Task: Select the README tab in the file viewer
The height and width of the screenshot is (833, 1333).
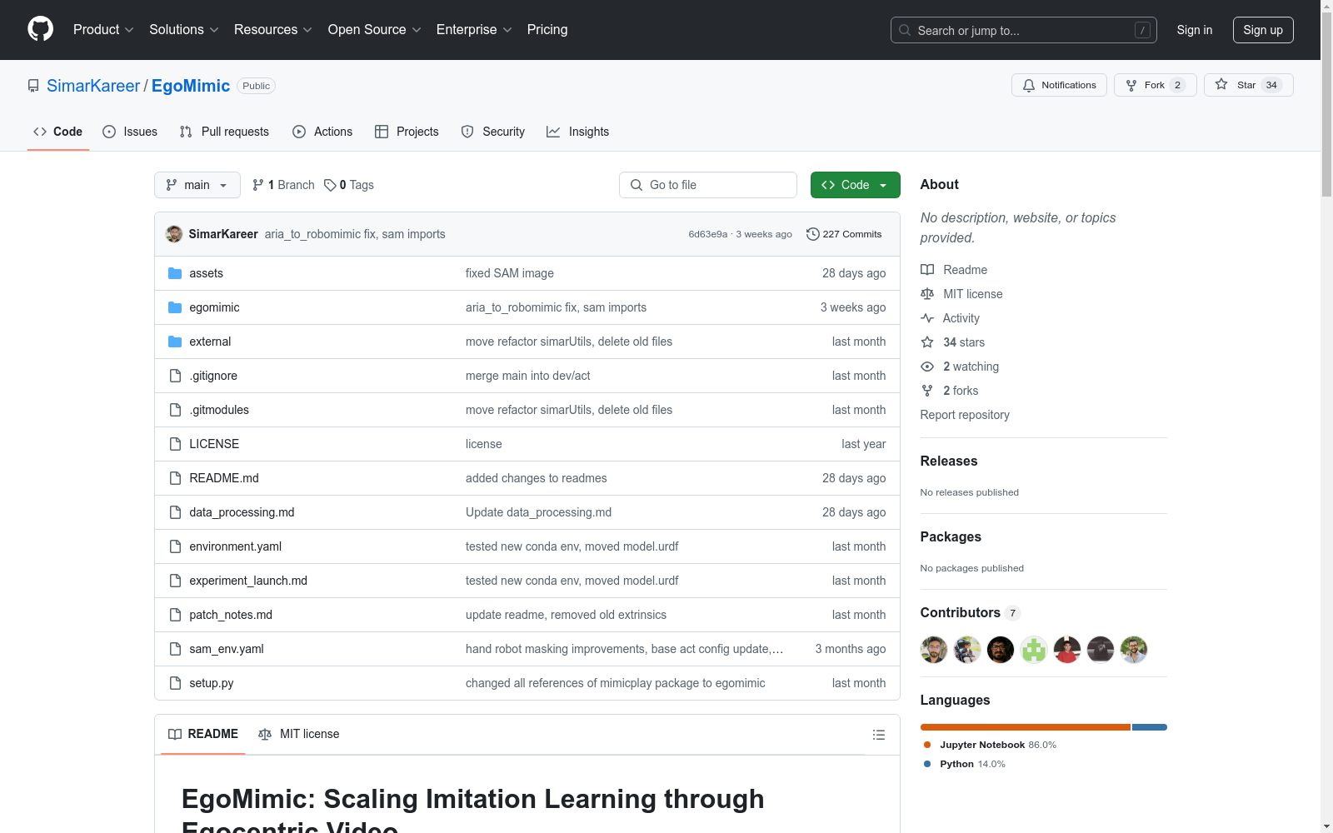Action: click(203, 734)
